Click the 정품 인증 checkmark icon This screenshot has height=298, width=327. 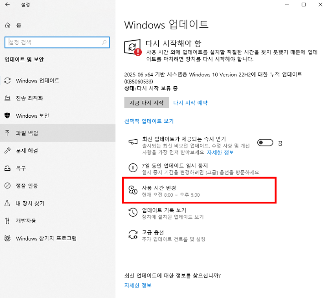[x=7, y=186]
